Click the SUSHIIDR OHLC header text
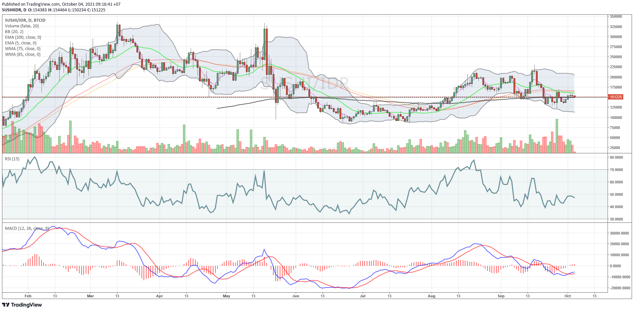Image resolution: width=634 pixels, height=311 pixels. 54,10
